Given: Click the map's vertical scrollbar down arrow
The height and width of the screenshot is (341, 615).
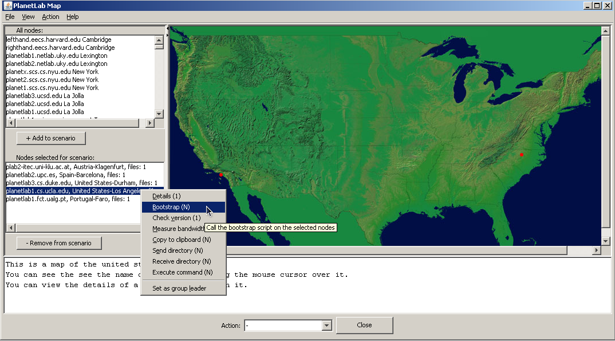Looking at the screenshot, I should coord(605,241).
